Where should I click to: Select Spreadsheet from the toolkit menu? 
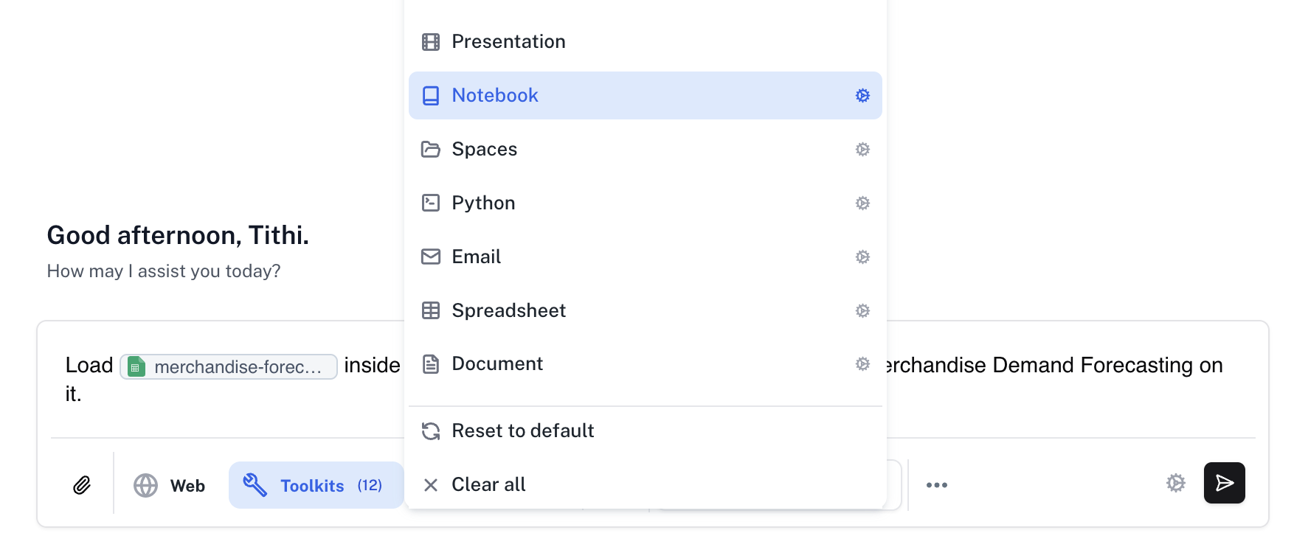pos(508,311)
